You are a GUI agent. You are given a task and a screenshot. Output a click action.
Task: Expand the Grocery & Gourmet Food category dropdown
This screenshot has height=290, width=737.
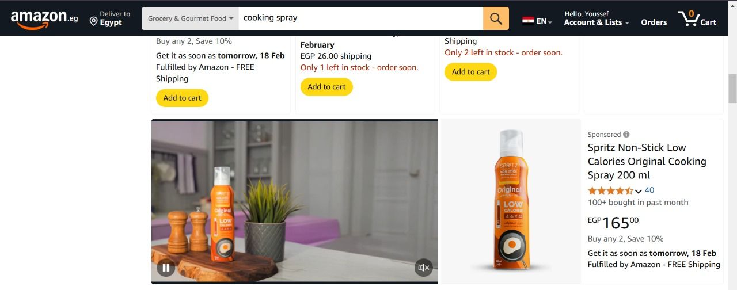tap(191, 18)
